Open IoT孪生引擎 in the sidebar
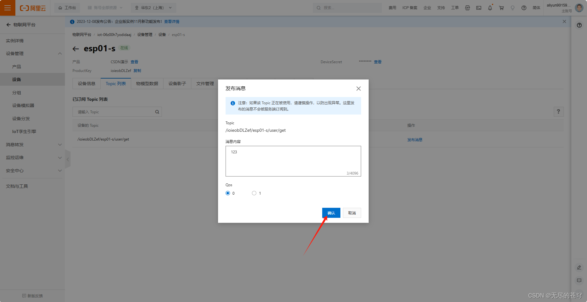The height and width of the screenshot is (302, 587). (24, 131)
